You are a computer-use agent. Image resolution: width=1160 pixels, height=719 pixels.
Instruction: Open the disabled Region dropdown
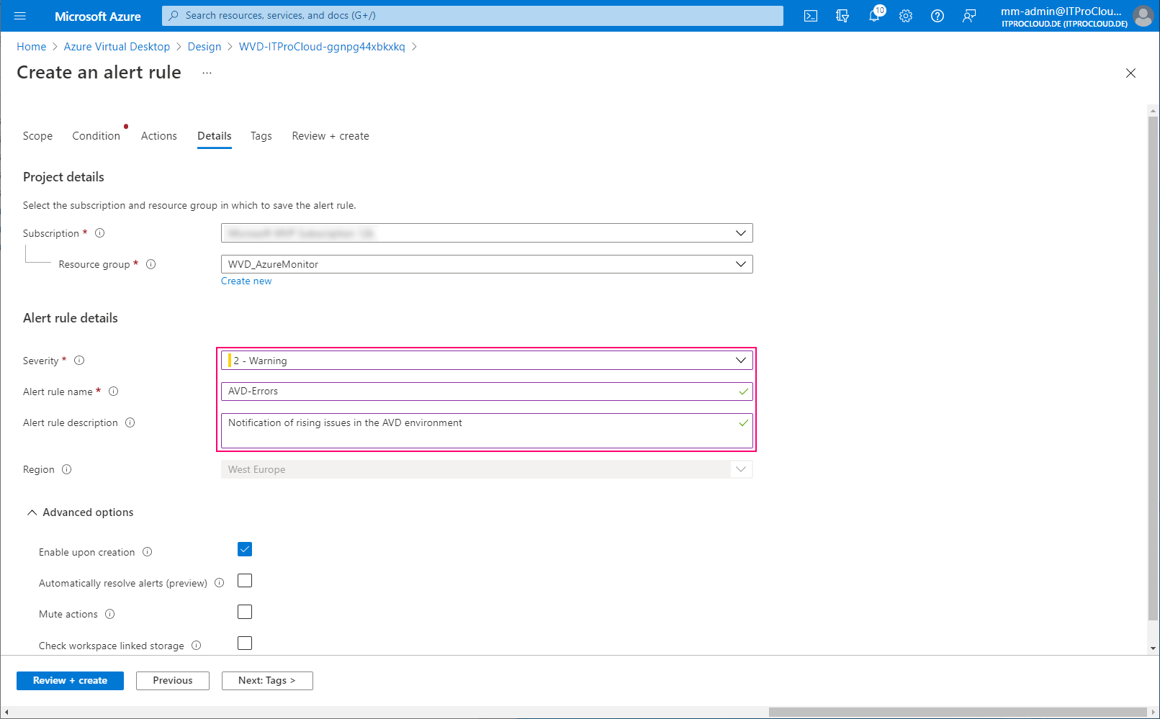pyautogui.click(x=487, y=469)
